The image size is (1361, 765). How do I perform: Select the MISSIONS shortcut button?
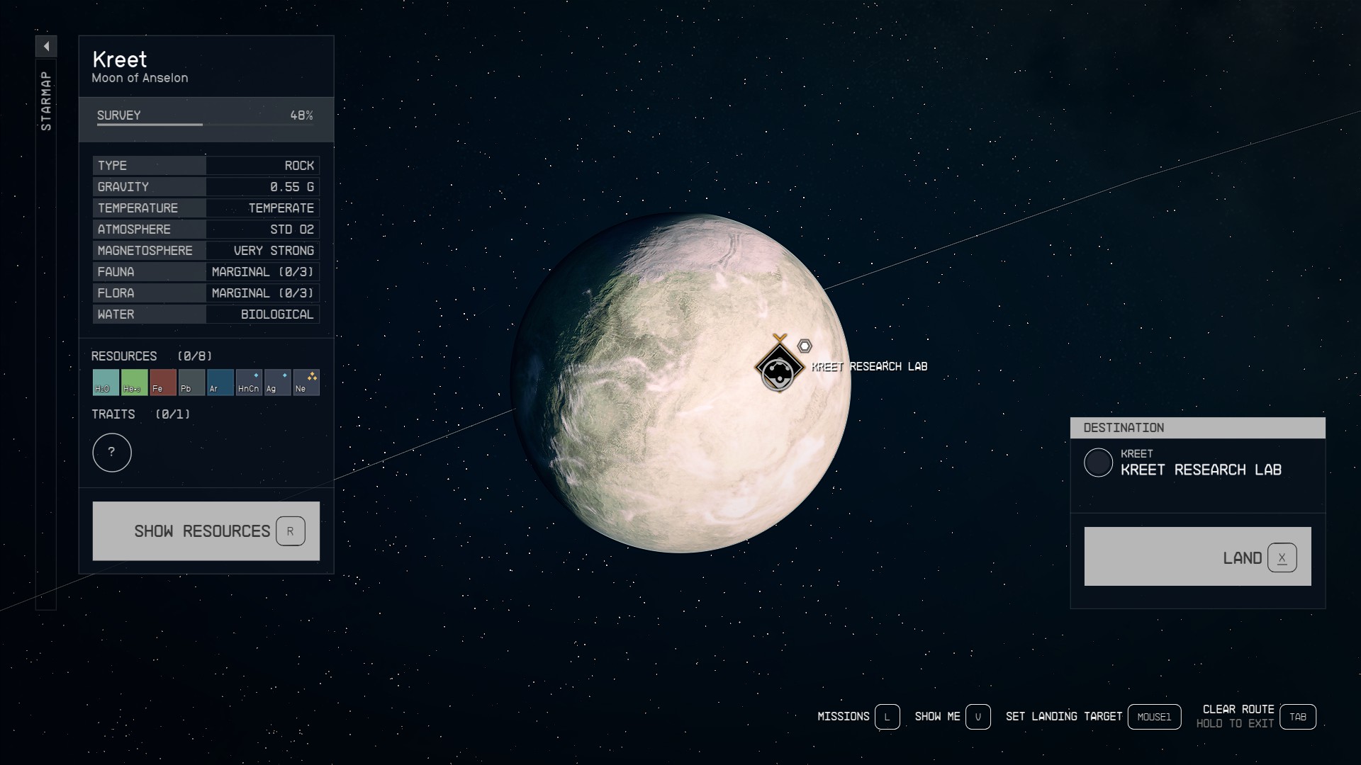pos(885,716)
